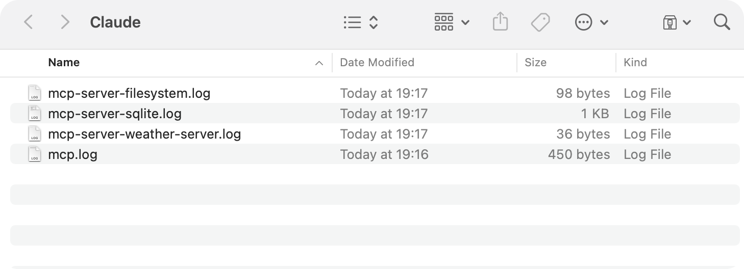Switch view using the list view icon
The width and height of the screenshot is (744, 269).
pyautogui.click(x=353, y=22)
